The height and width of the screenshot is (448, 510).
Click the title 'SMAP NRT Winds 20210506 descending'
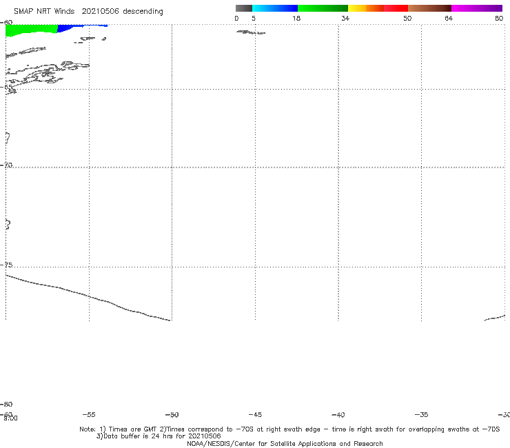[x=88, y=11]
